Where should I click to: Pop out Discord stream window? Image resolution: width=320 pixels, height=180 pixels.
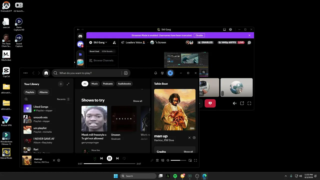click(242, 103)
